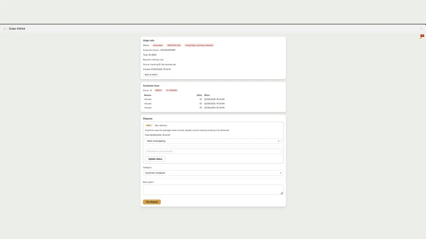Click the Order #1044 breadcrumb title
This screenshot has height=239, width=426.
(17, 29)
